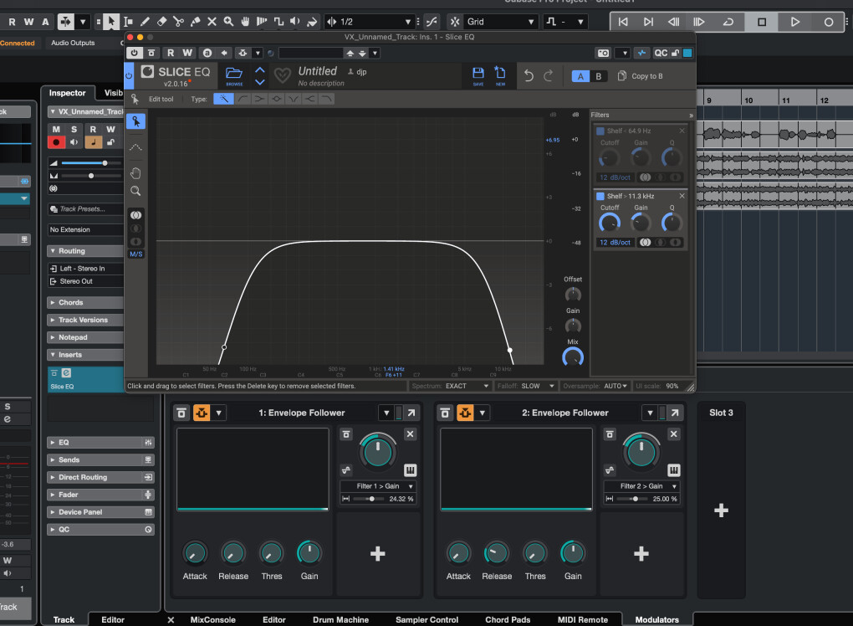Take plugin snapshot camera icon
The width and height of the screenshot is (853, 626).
pos(603,53)
